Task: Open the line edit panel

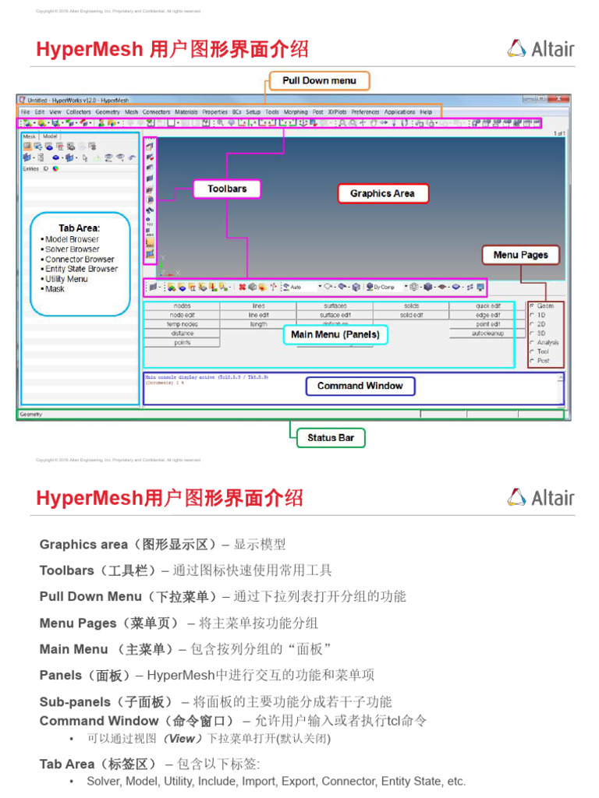Action: [259, 315]
